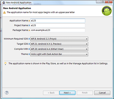
Task: Focus the Application Name text field
Action: [58, 21]
